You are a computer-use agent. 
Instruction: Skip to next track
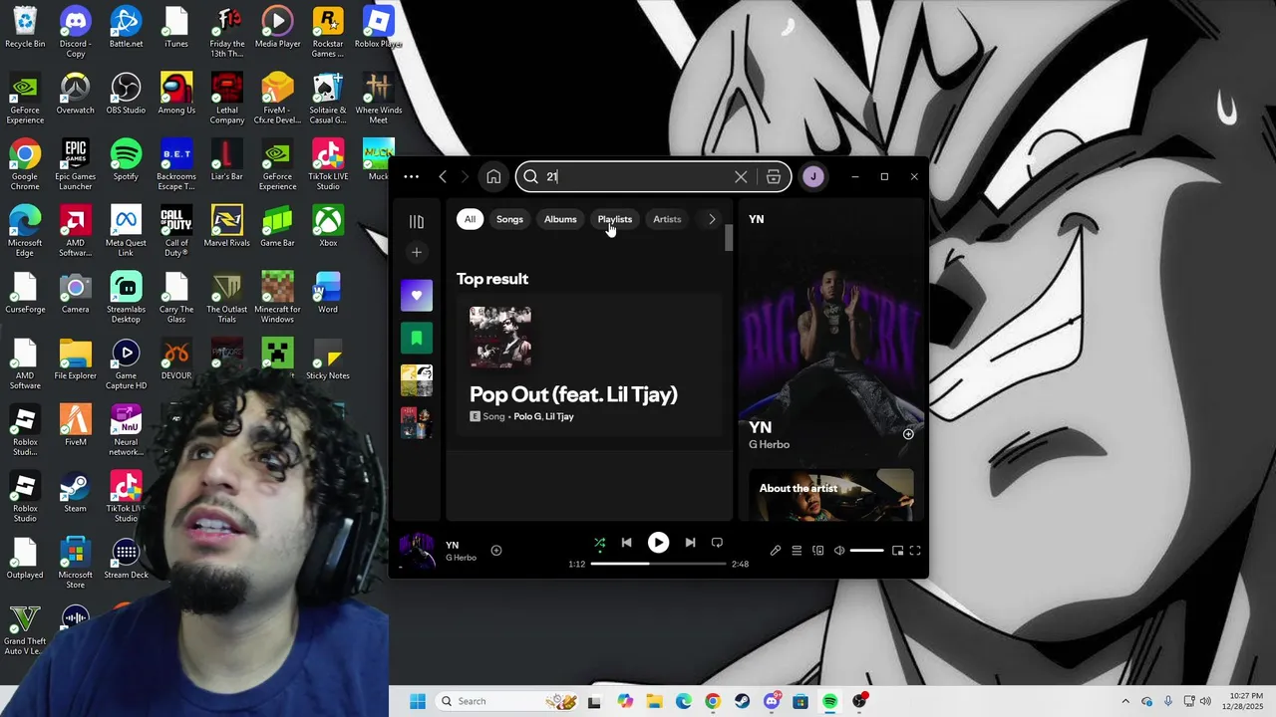pos(690,543)
